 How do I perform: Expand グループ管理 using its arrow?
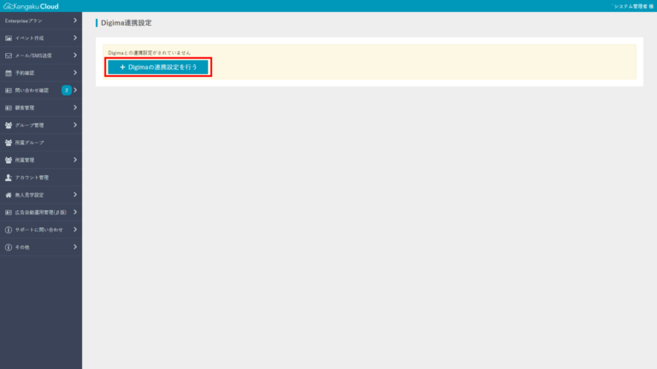pyautogui.click(x=75, y=125)
